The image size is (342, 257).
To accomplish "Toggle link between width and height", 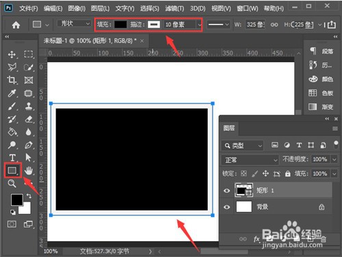I will tap(274, 25).
